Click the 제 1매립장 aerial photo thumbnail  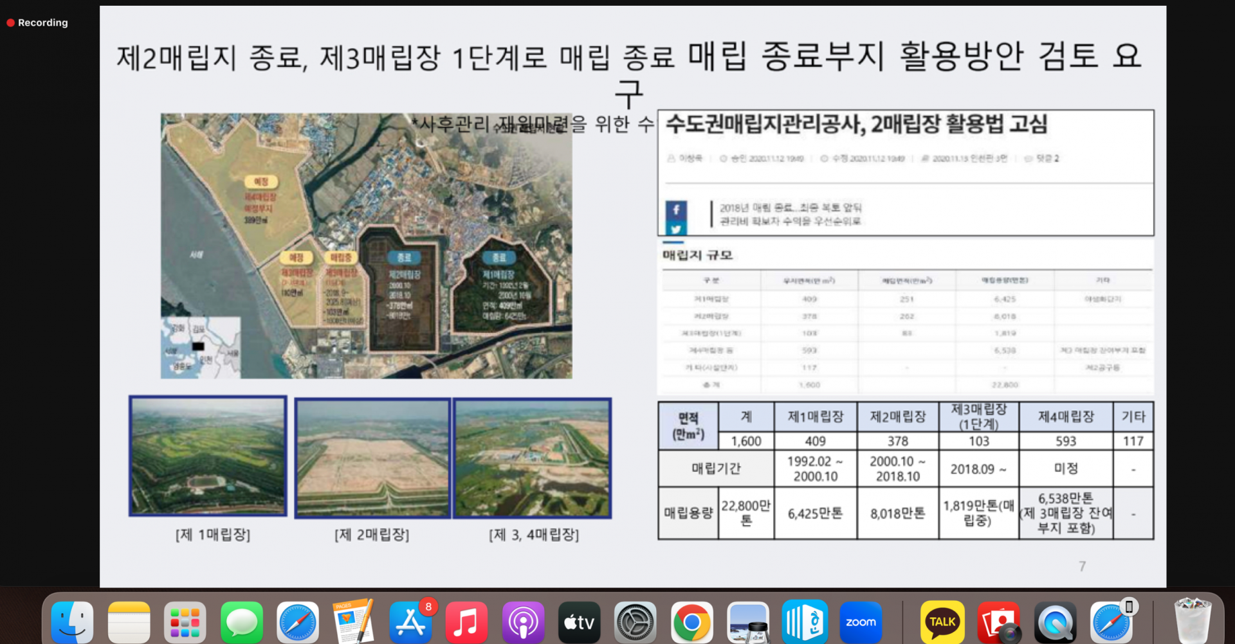(x=208, y=456)
